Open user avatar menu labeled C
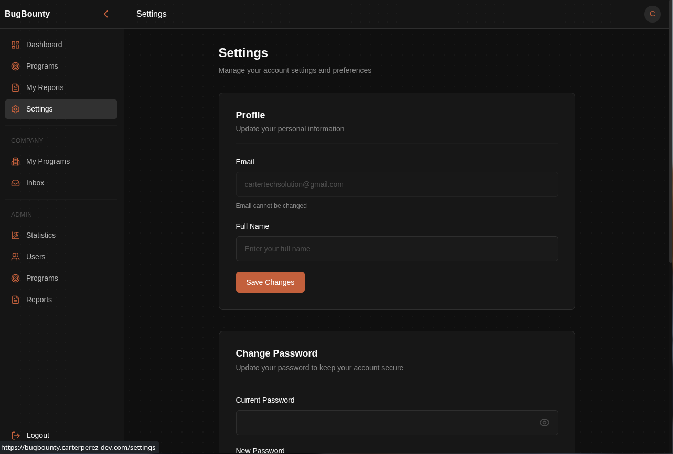Screen dimensions: 673x454 click(653, 14)
